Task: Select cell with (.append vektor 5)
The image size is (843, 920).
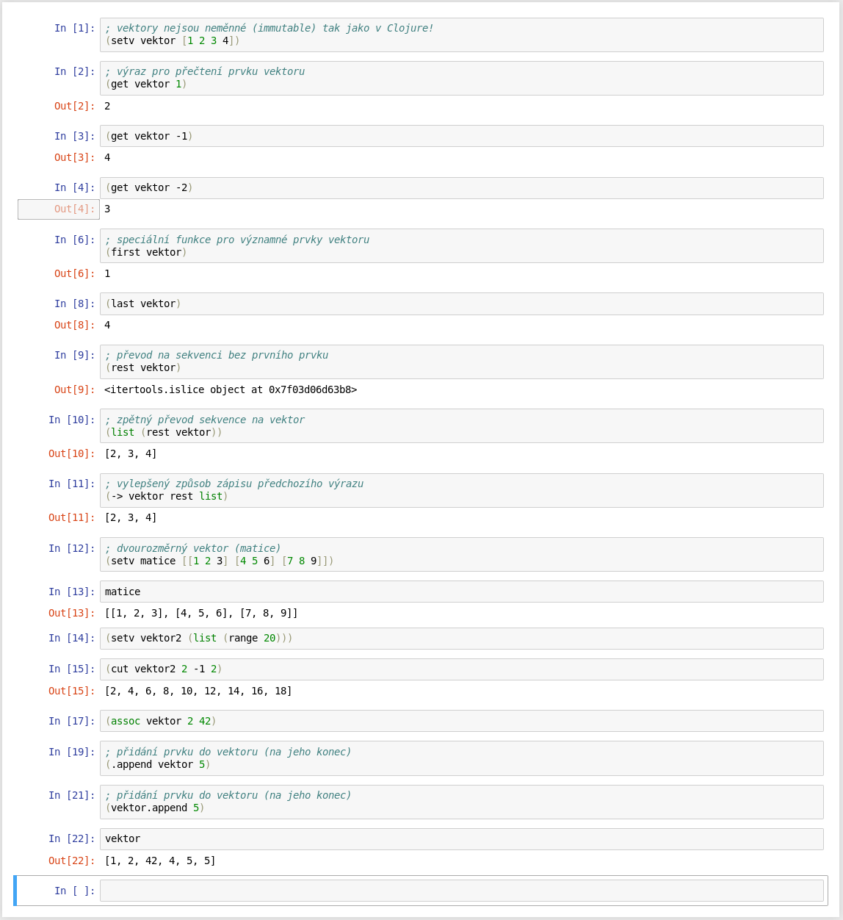Action: (x=461, y=758)
